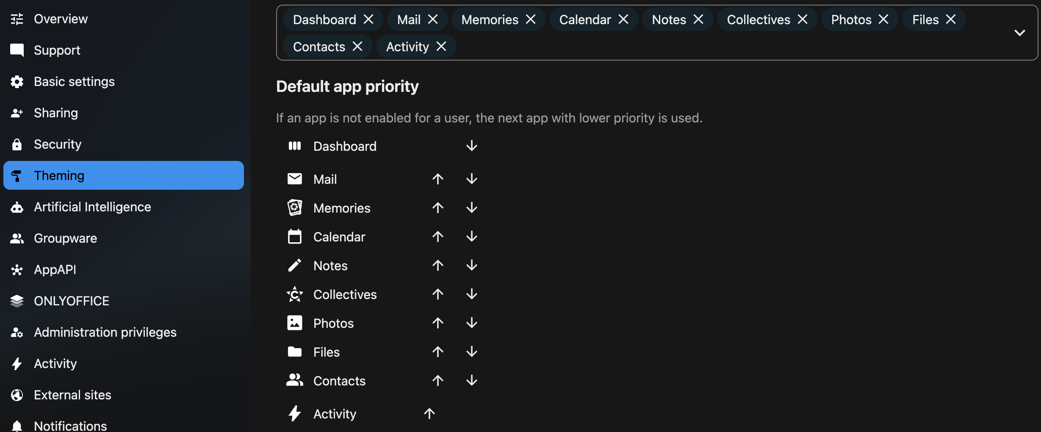Move Contacts up in priority

point(438,381)
